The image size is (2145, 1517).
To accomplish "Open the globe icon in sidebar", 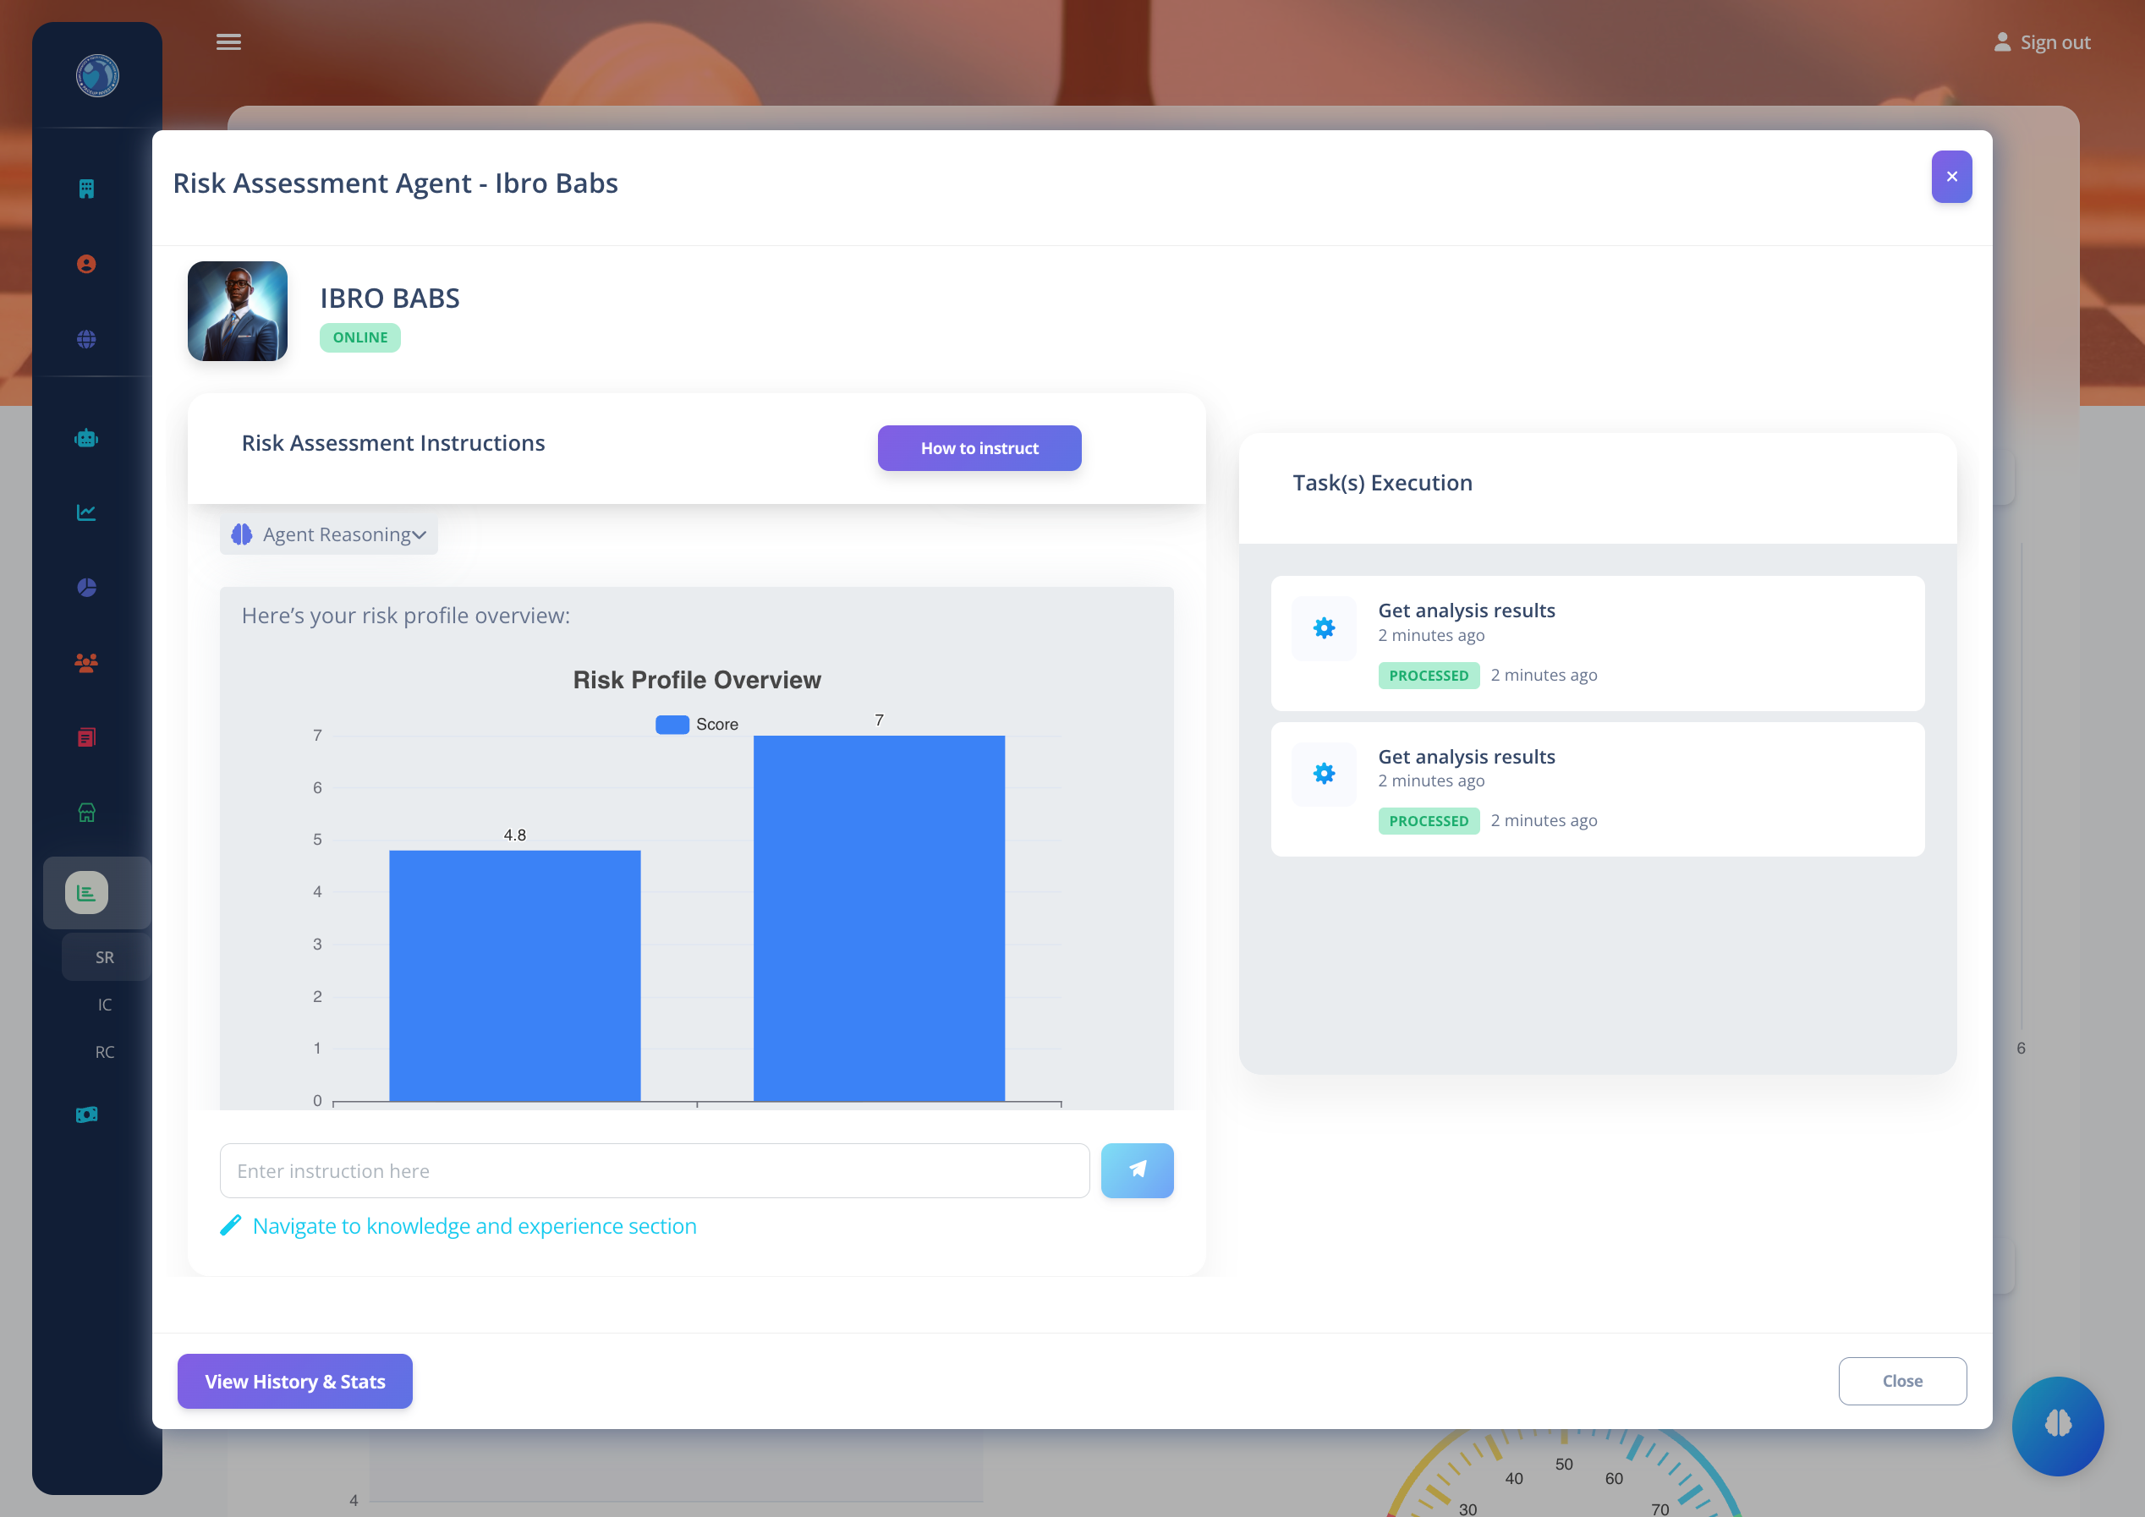I will tap(86, 339).
